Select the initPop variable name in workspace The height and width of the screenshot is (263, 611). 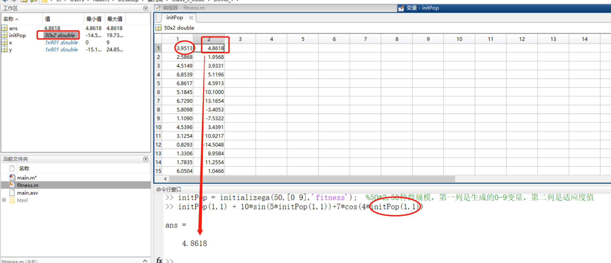click(17, 35)
